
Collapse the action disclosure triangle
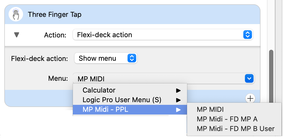point(17,35)
